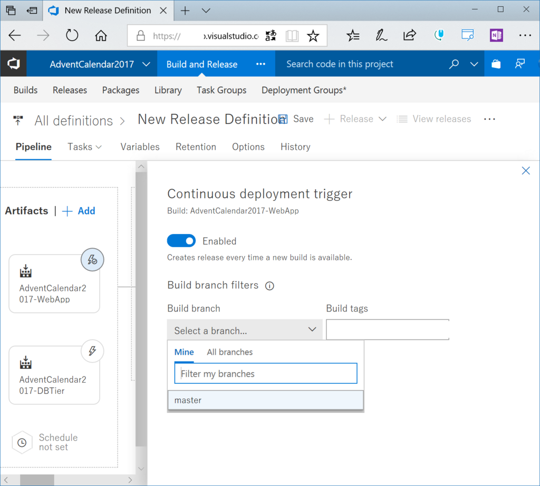Switch to the History tab
The image size is (540, 486).
coord(295,147)
